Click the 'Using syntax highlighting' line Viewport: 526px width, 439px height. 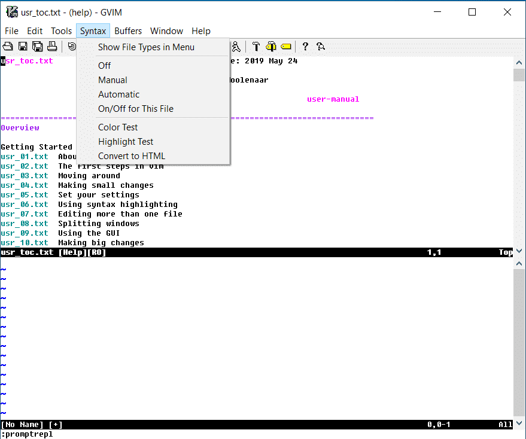pos(118,205)
